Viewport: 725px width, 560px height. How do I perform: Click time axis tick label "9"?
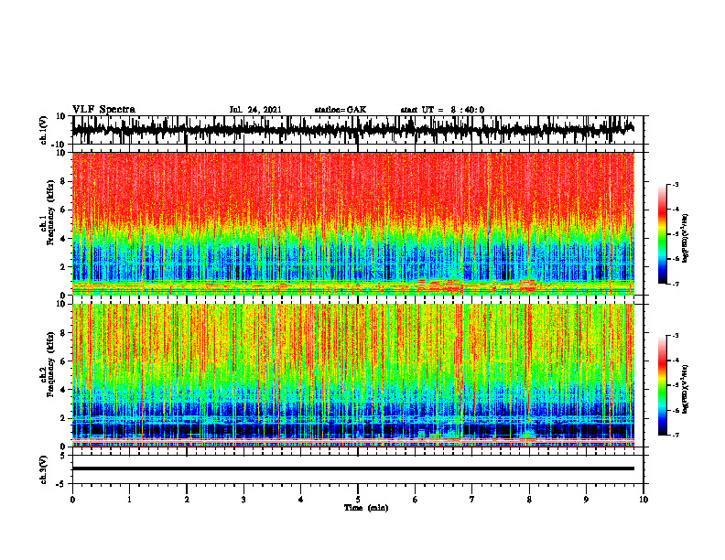click(586, 500)
